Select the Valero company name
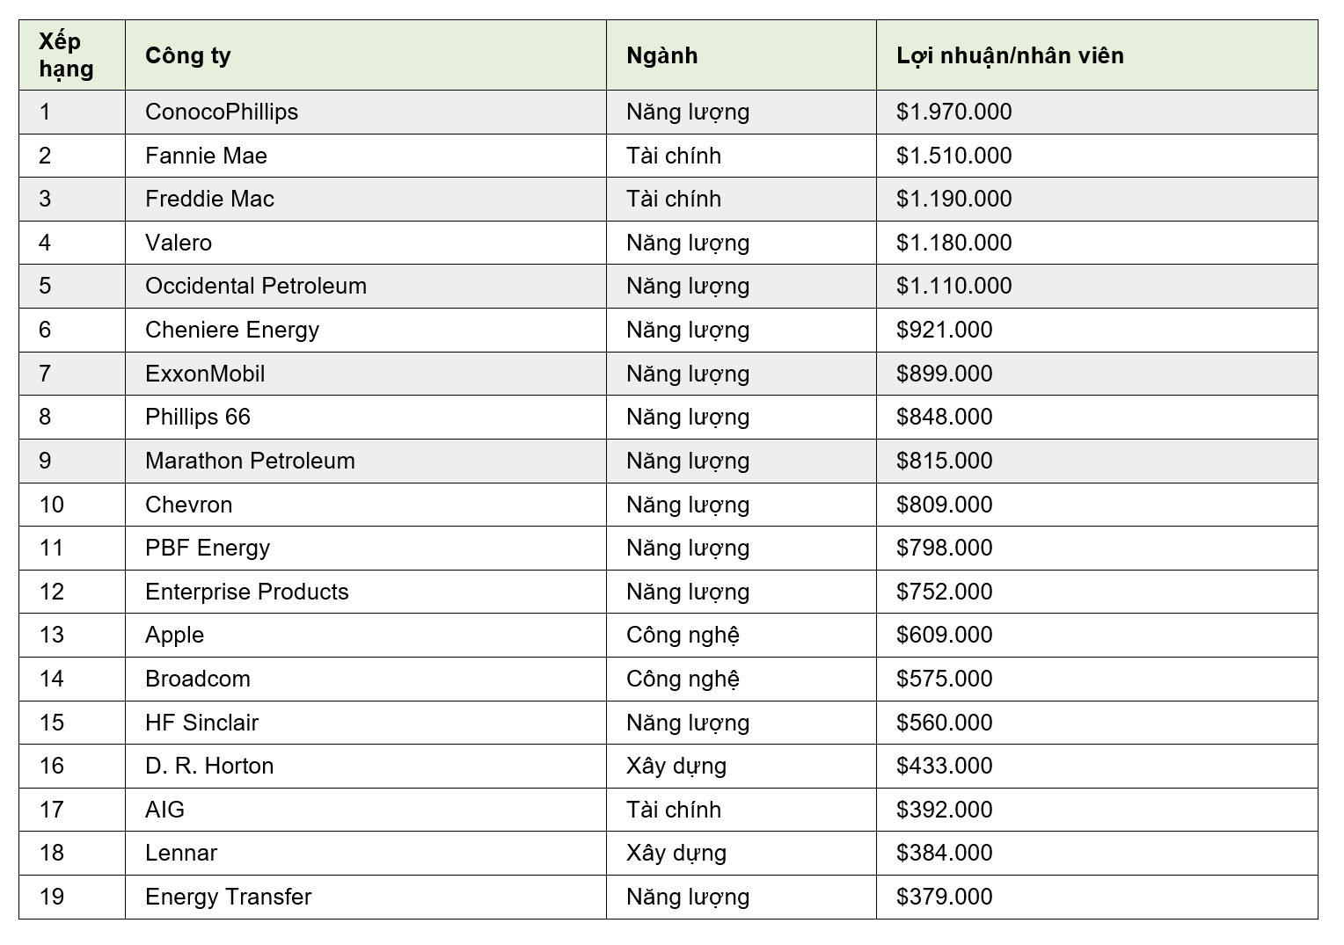This screenshot has width=1344, height=945. 179,243
